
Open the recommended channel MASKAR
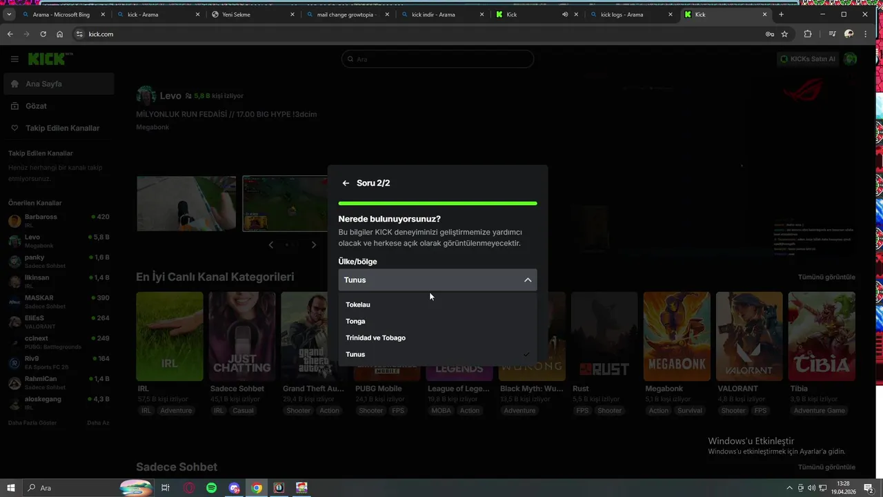click(x=59, y=302)
